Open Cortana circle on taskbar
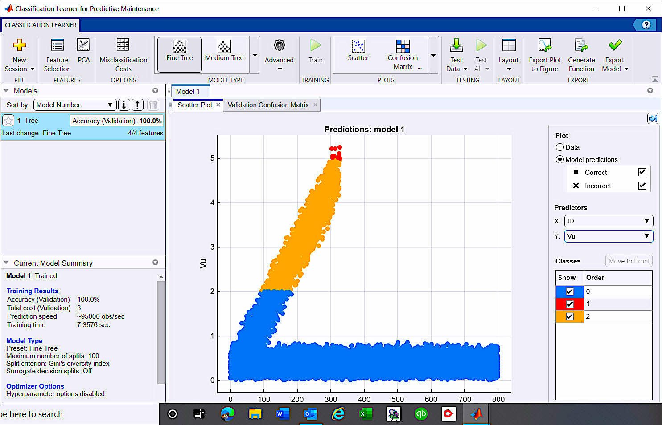 point(173,414)
